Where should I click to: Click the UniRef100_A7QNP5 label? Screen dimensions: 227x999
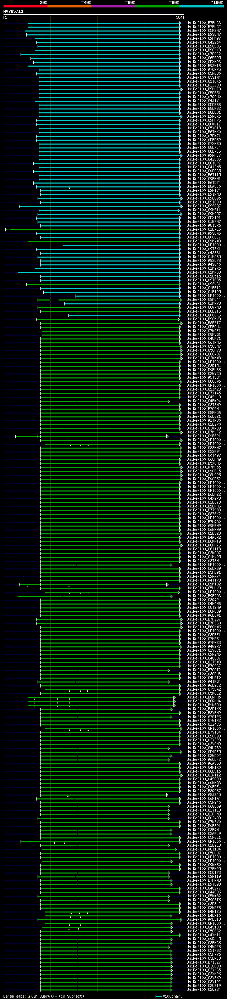(204, 69)
